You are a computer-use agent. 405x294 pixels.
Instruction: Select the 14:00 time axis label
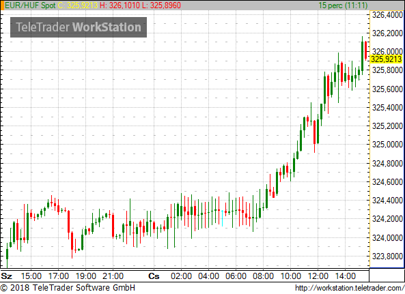[345, 276]
